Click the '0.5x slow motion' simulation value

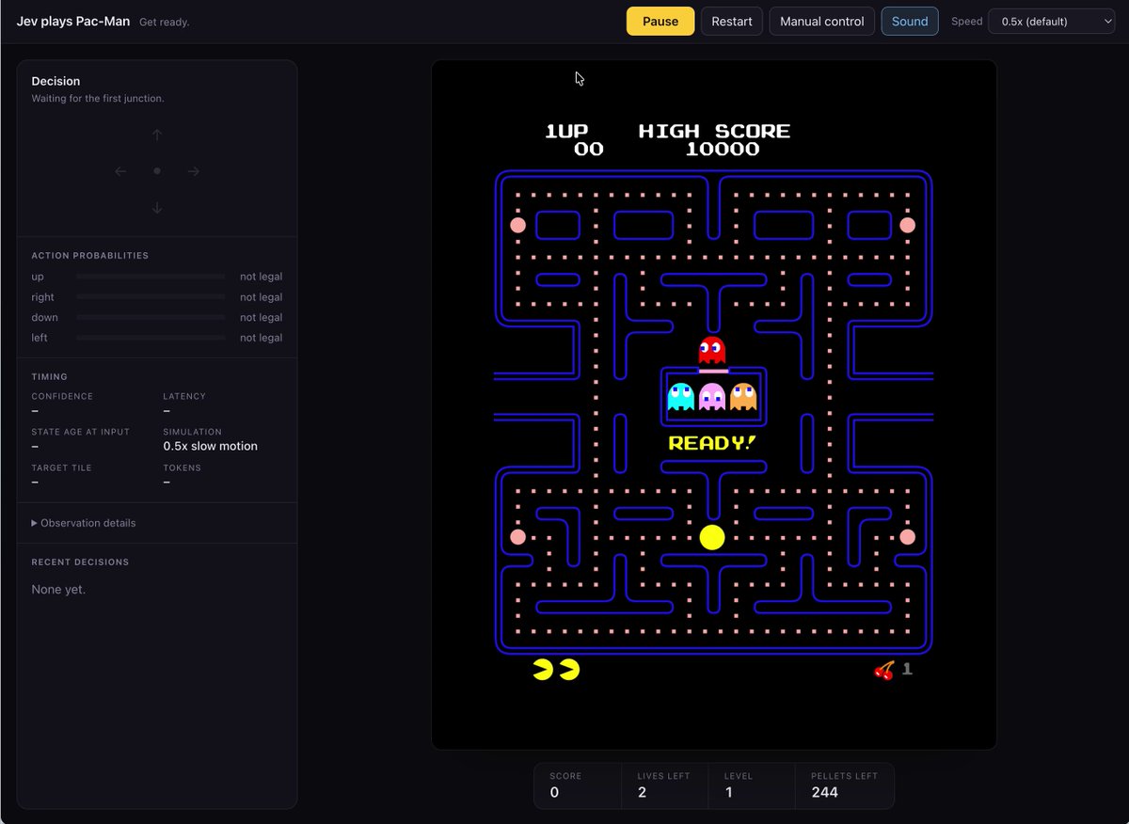(x=210, y=446)
